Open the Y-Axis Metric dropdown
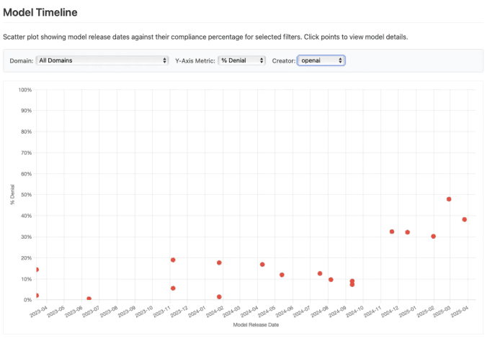This screenshot has width=490, height=338. [242, 60]
